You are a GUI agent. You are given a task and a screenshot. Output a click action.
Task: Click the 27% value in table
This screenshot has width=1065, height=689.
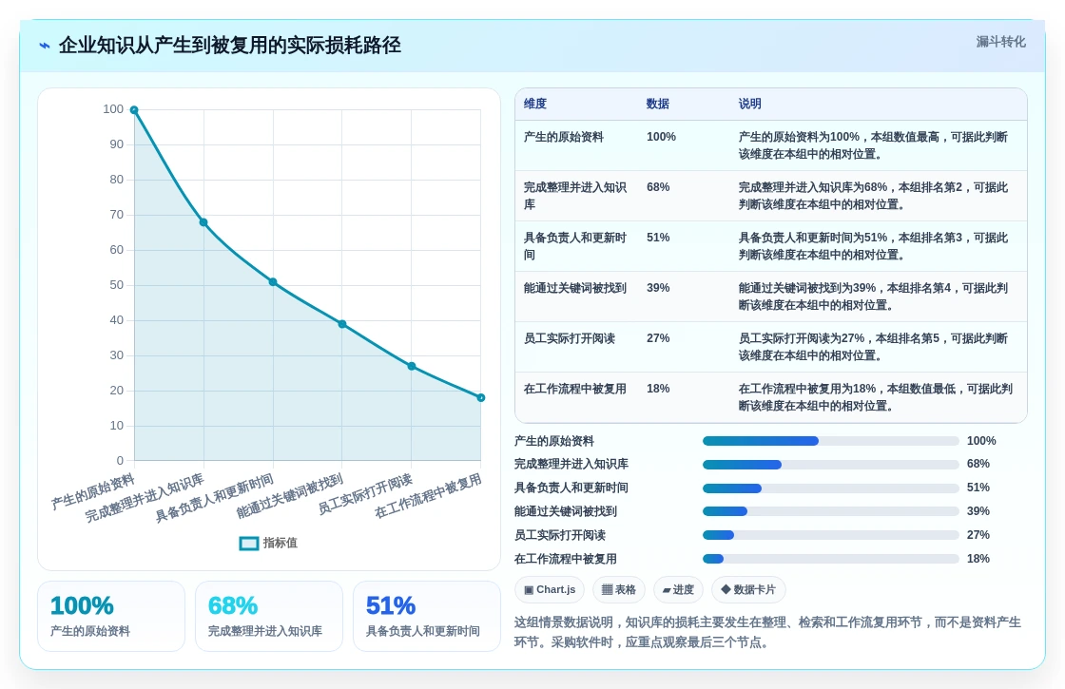pos(658,338)
